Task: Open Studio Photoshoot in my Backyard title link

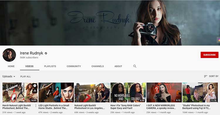Action: click(196, 107)
